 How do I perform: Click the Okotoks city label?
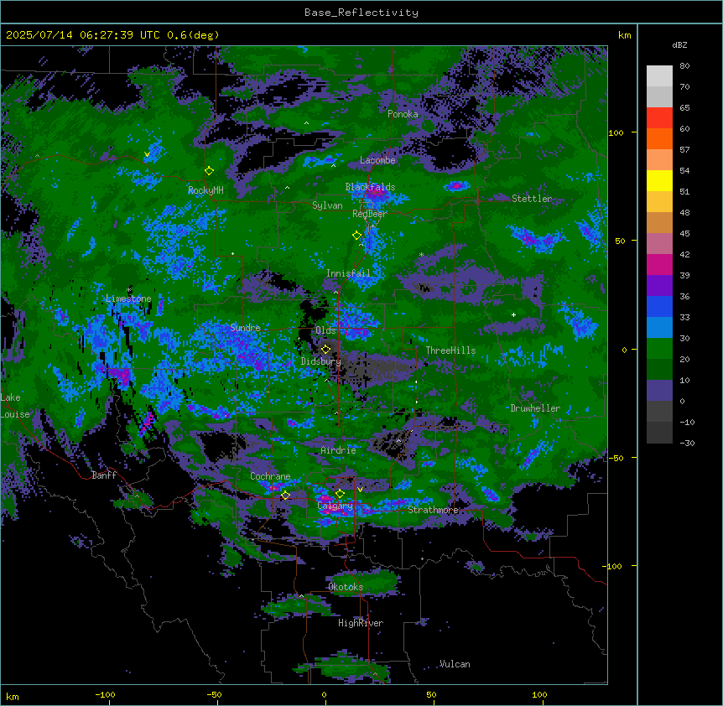point(346,587)
